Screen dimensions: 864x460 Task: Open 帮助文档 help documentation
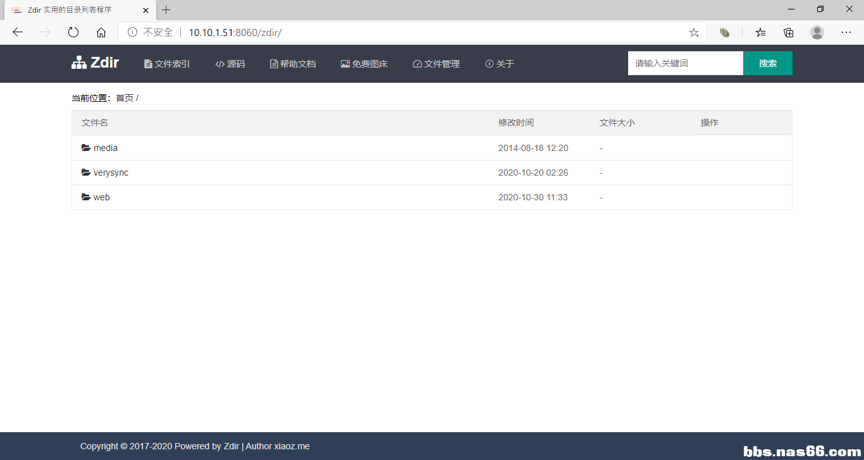(293, 64)
